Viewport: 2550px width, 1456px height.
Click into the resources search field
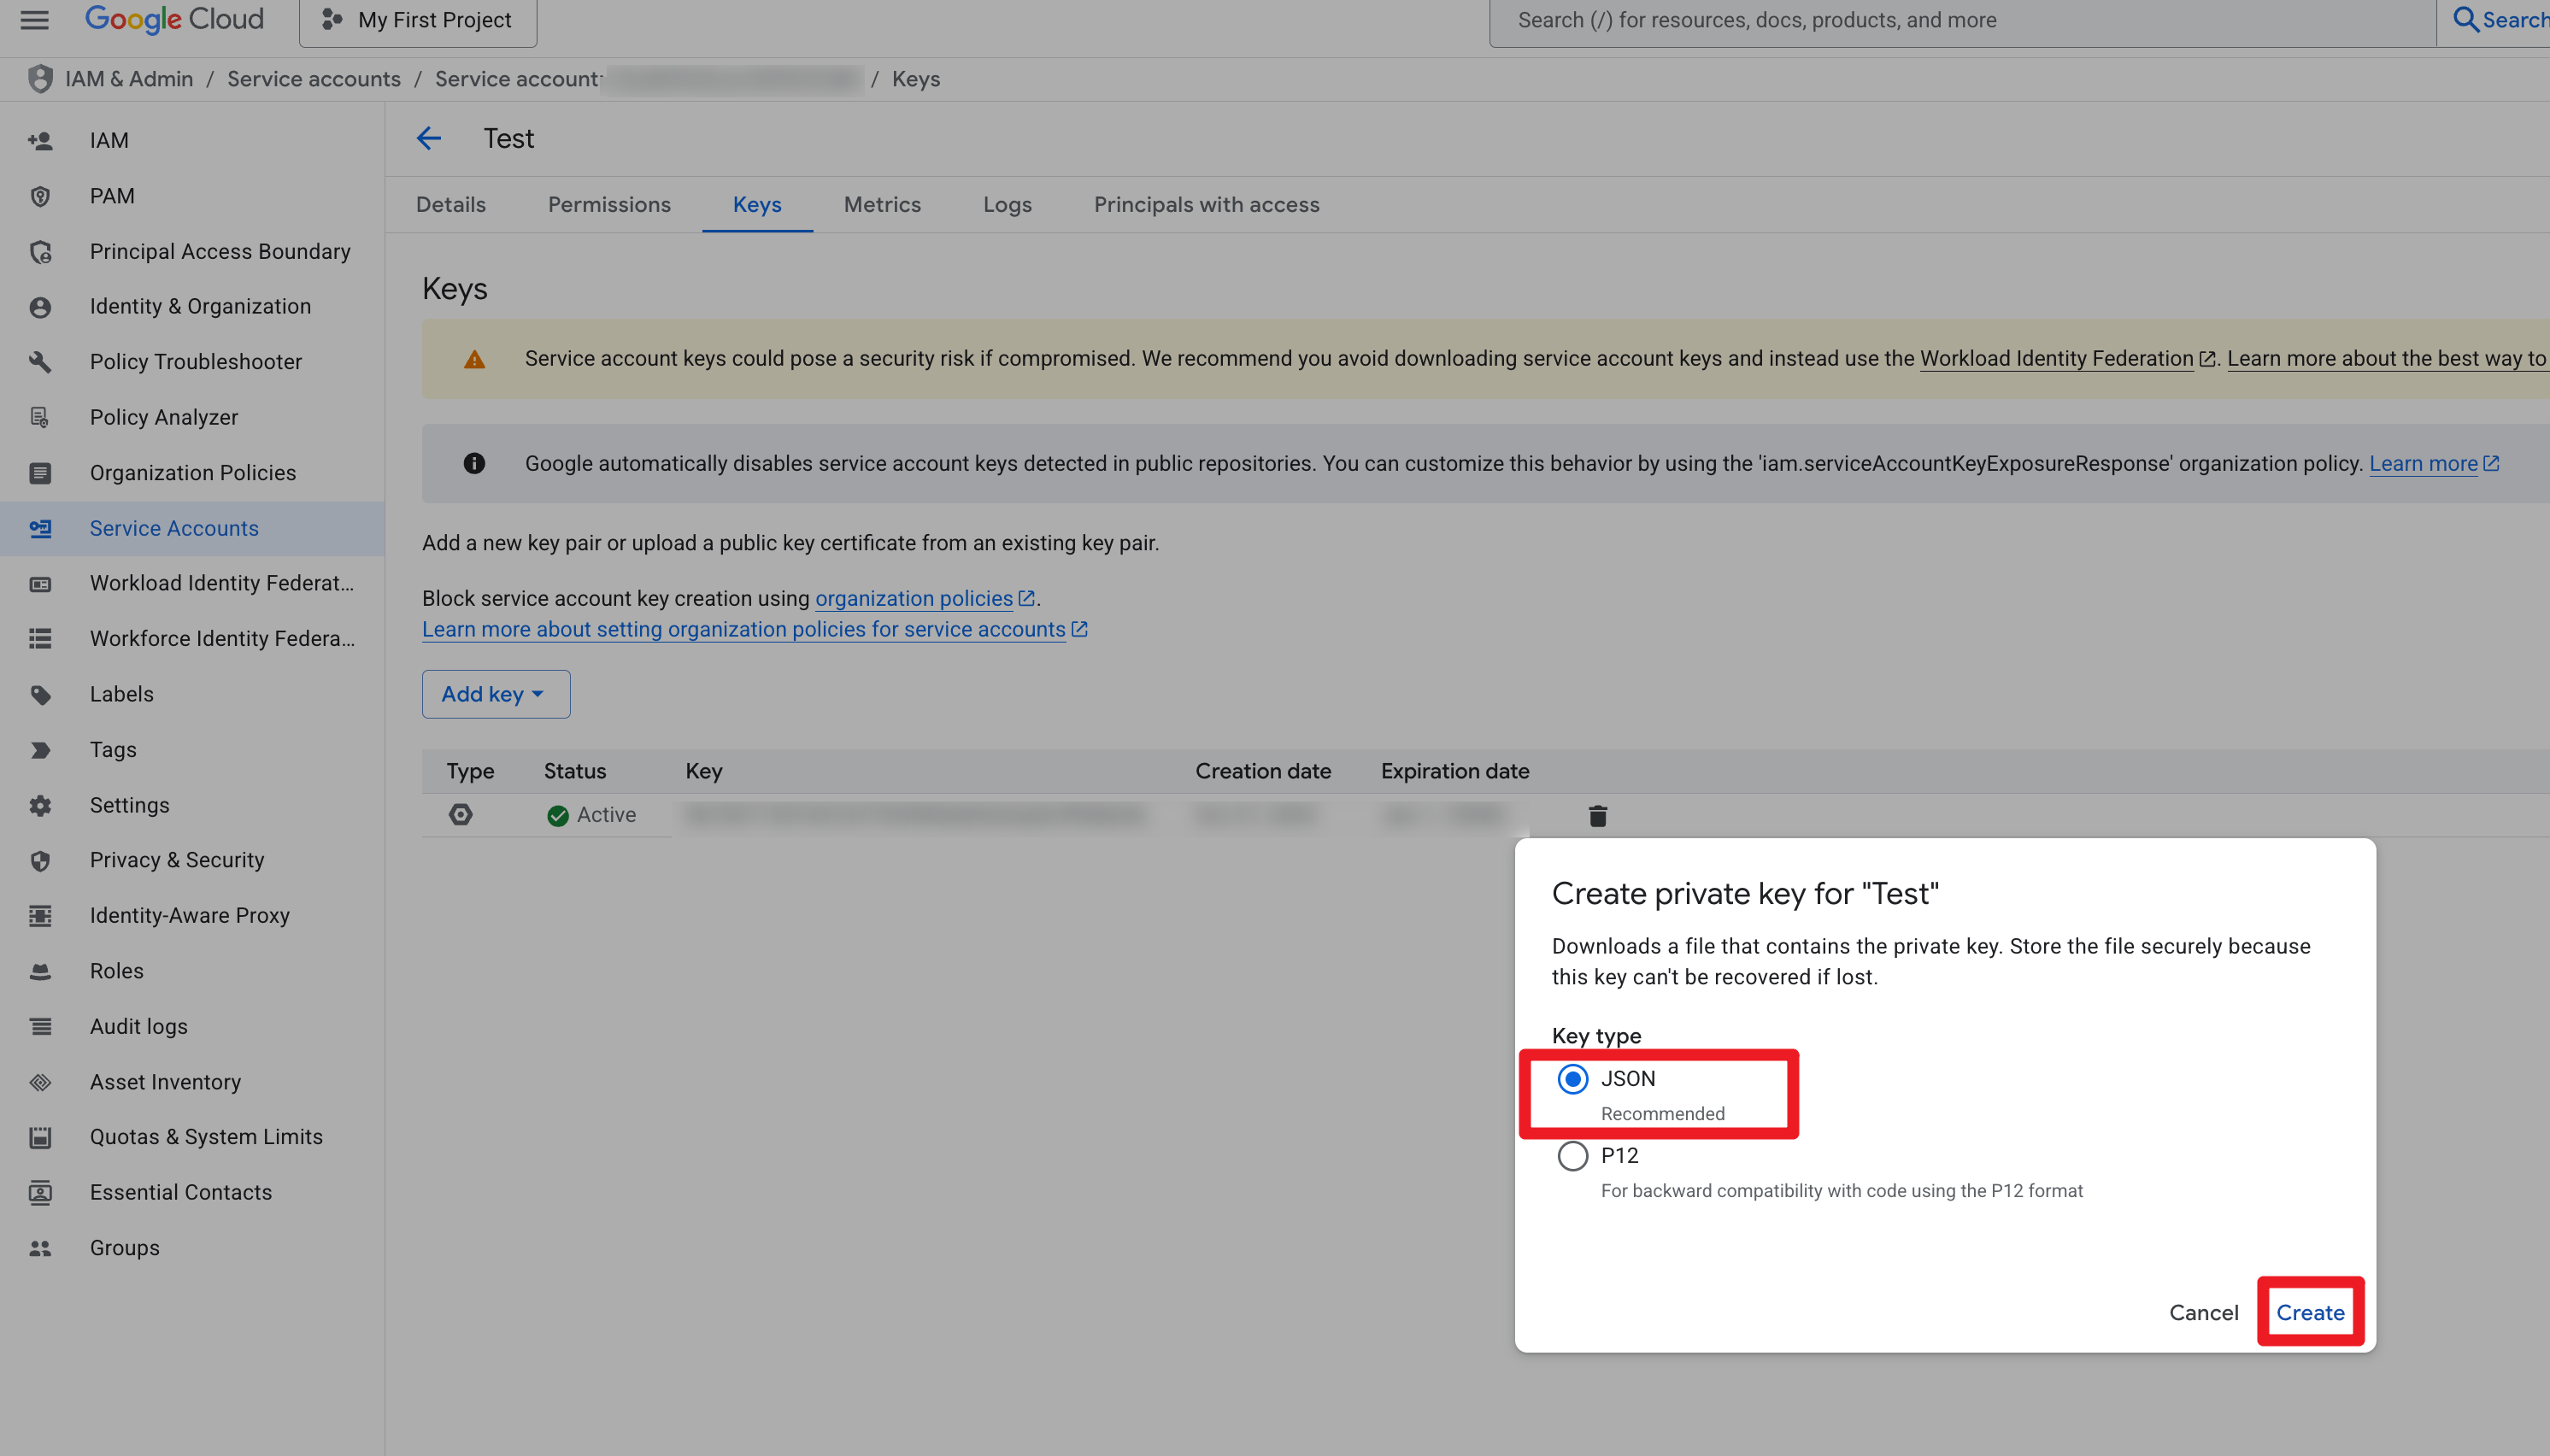point(1962,21)
